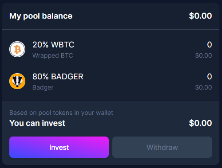Image resolution: width=222 pixels, height=168 pixels.
Task: Click the pool balance $0.00 total
Action: pyautogui.click(x=200, y=16)
